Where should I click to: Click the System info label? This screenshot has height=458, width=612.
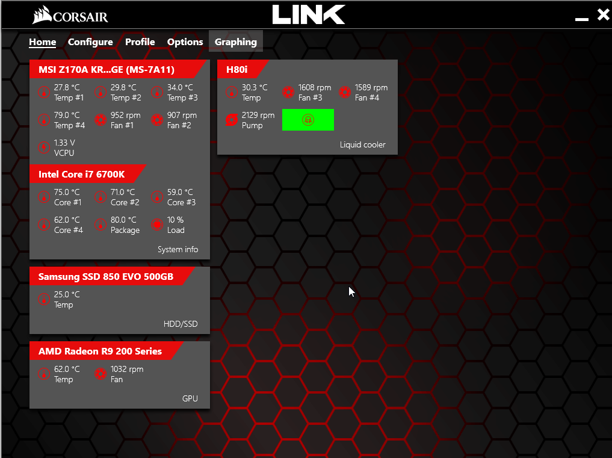pyautogui.click(x=178, y=249)
